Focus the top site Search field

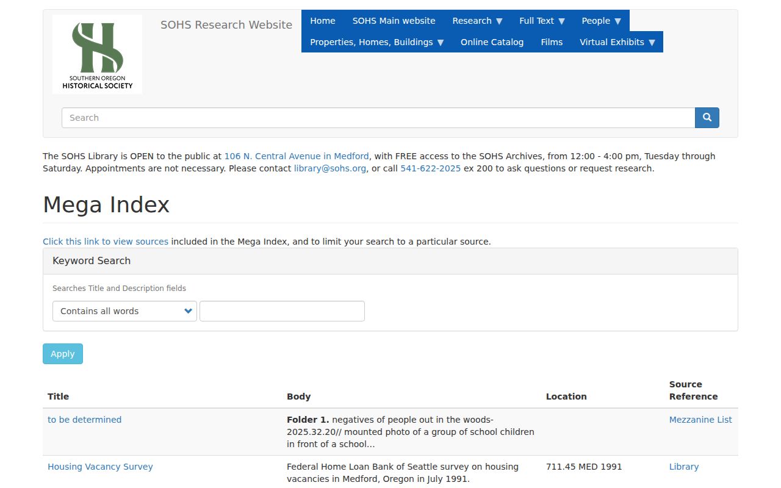378,118
